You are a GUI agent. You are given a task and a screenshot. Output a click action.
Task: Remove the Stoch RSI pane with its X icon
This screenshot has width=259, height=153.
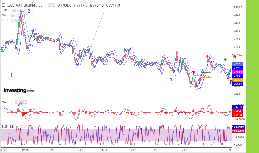(x=30, y=127)
